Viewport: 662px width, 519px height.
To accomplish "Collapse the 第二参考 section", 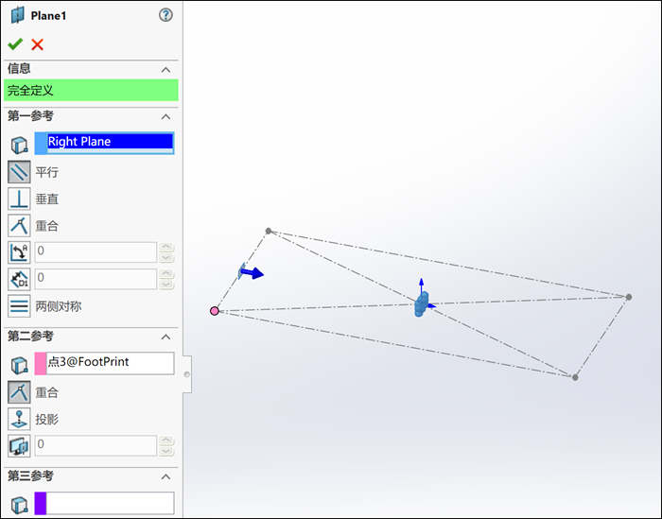I will tap(165, 337).
